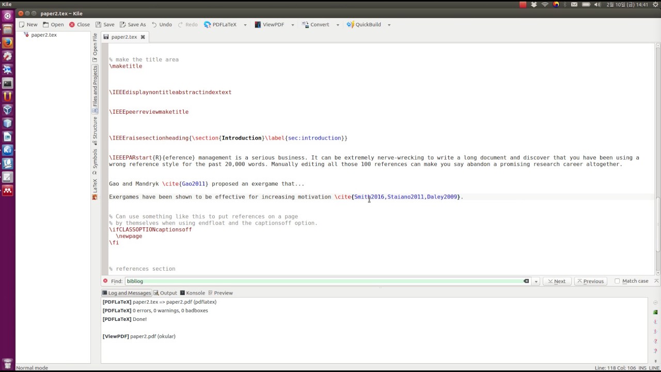Compile with the PDFLaTeX button

[x=220, y=24]
